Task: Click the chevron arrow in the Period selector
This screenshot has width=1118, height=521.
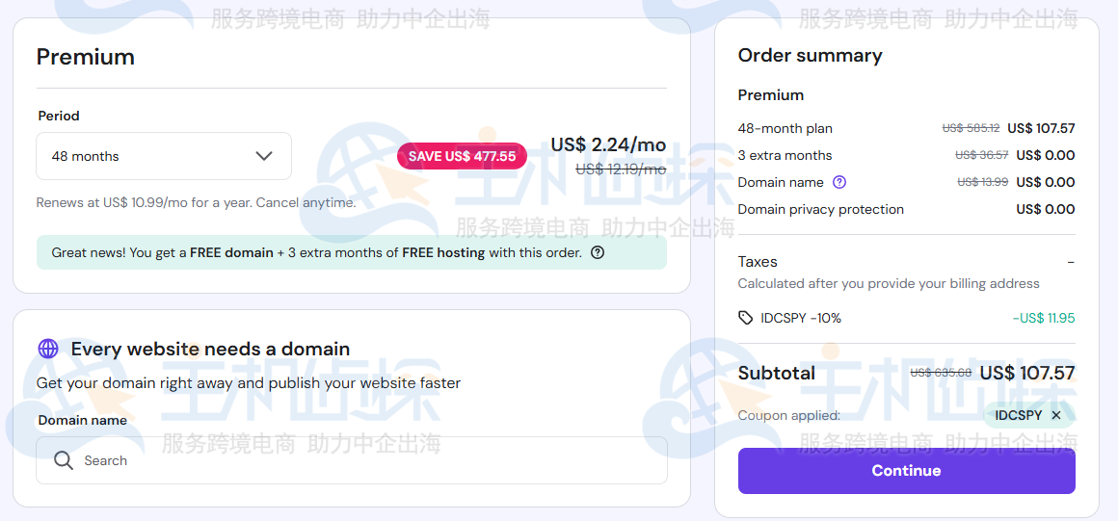Action: coord(264,156)
